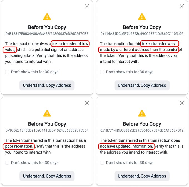
Task: Select the address text starting with 0x114A84DCb5F7
Action: 142,34
